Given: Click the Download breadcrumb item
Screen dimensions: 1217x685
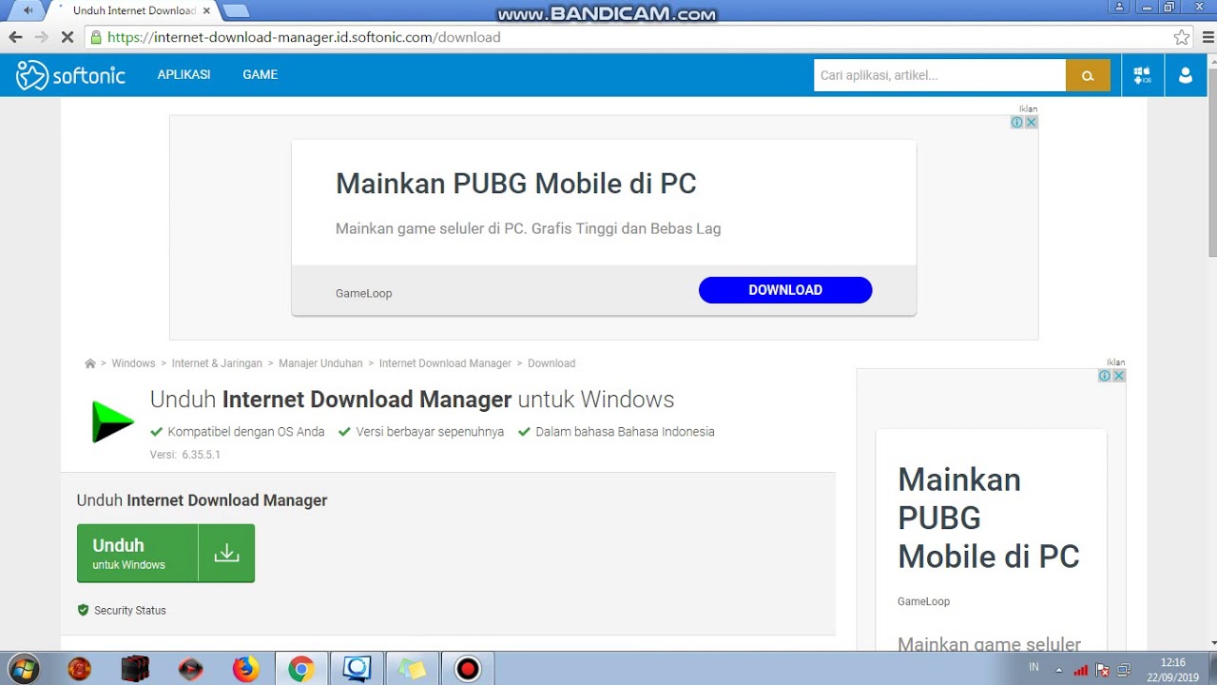Looking at the screenshot, I should (x=551, y=363).
